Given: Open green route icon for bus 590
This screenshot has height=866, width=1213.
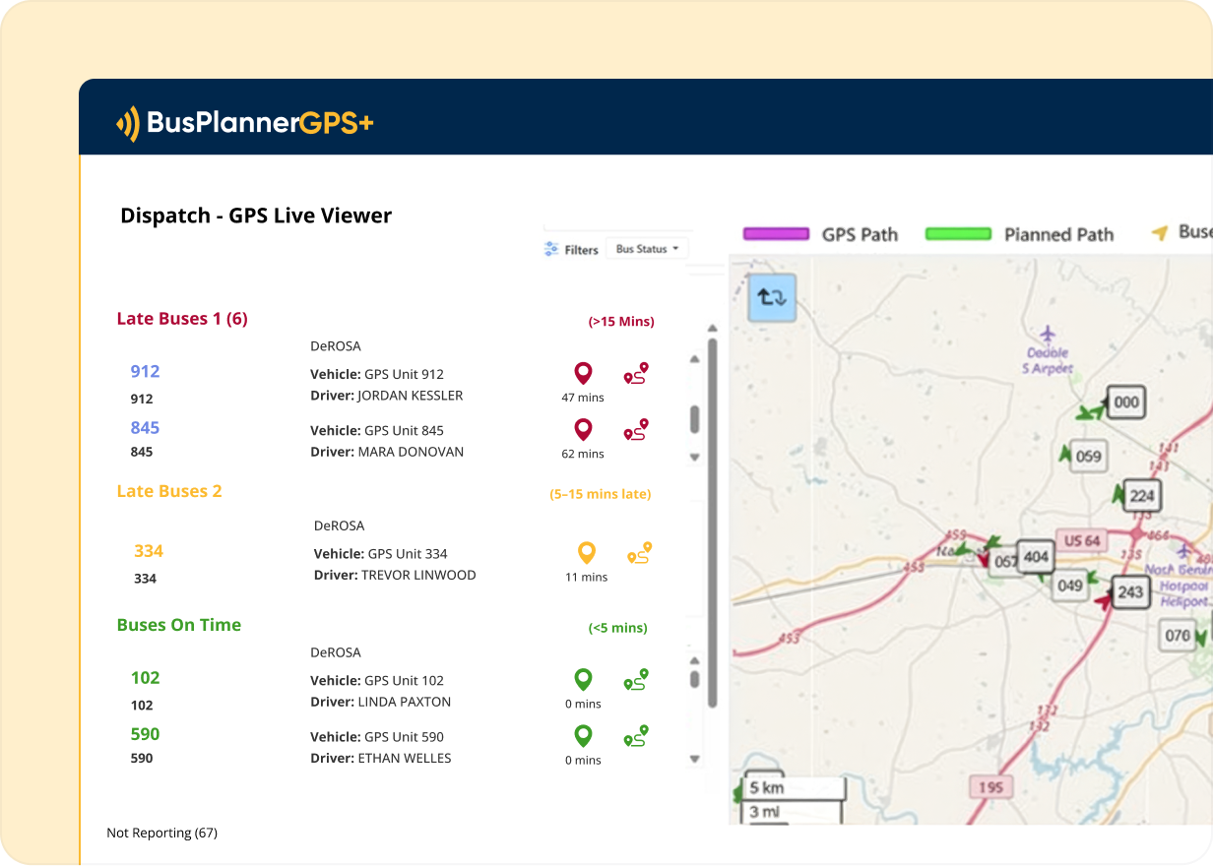Looking at the screenshot, I should (636, 736).
